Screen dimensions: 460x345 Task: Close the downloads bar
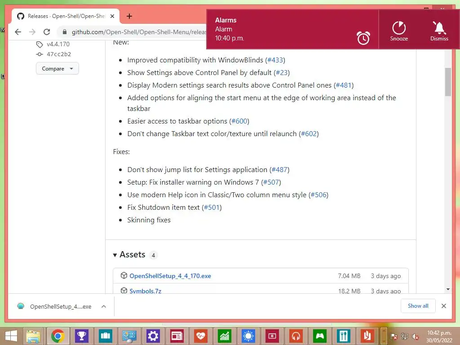point(443,306)
